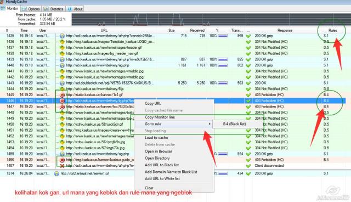Switch to the Monitor tab

(10, 8)
